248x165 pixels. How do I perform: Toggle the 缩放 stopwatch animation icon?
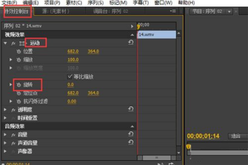click(19, 60)
